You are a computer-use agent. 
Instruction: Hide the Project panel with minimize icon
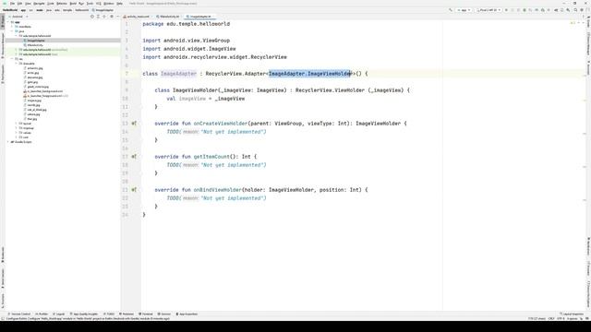[117, 17]
